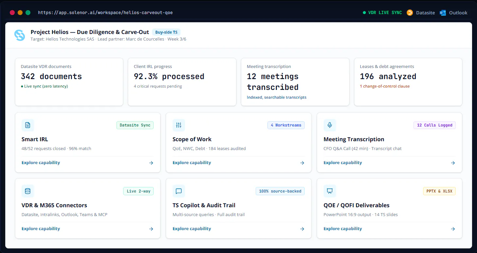
Task: Click the green VDR live sync dot
Action: (364, 13)
